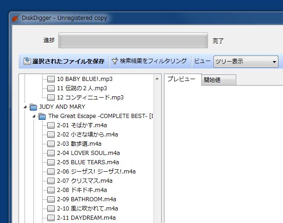Select The Great Escape -COMPLETE BEST- folder label
283x223 pixels.
(101, 116)
